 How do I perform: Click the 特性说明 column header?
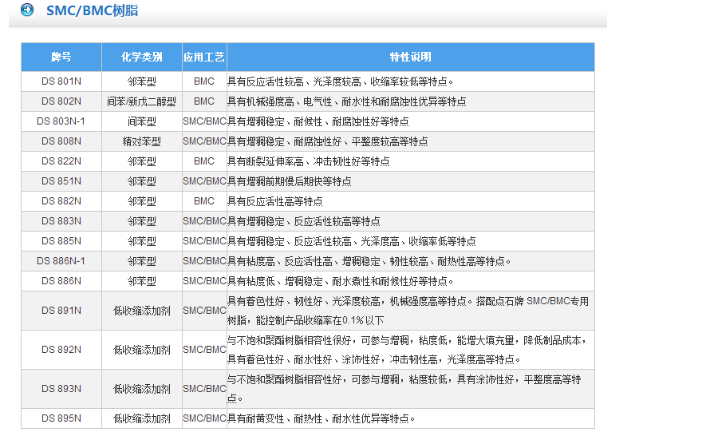tap(410, 57)
